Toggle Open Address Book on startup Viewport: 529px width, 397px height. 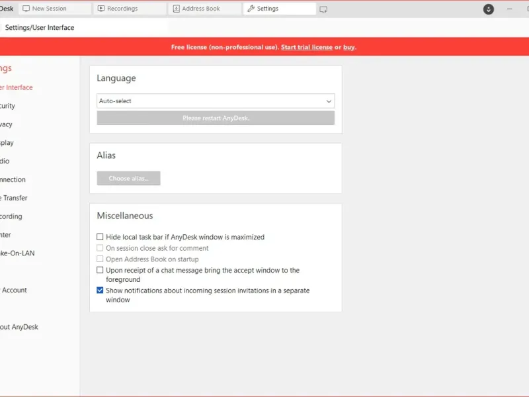[x=100, y=259]
